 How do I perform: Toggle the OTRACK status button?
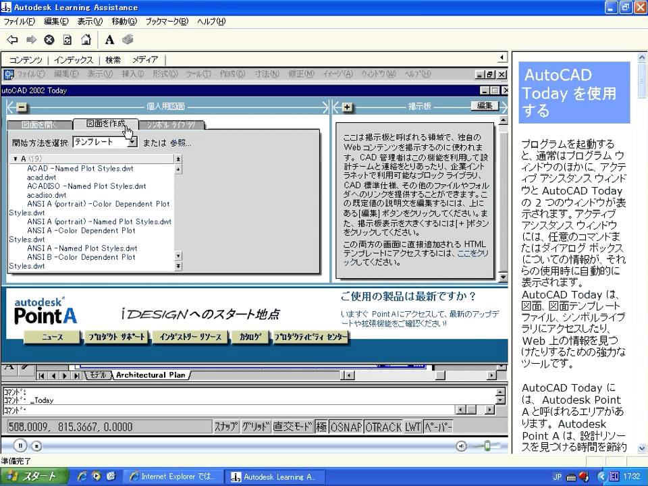tap(383, 427)
